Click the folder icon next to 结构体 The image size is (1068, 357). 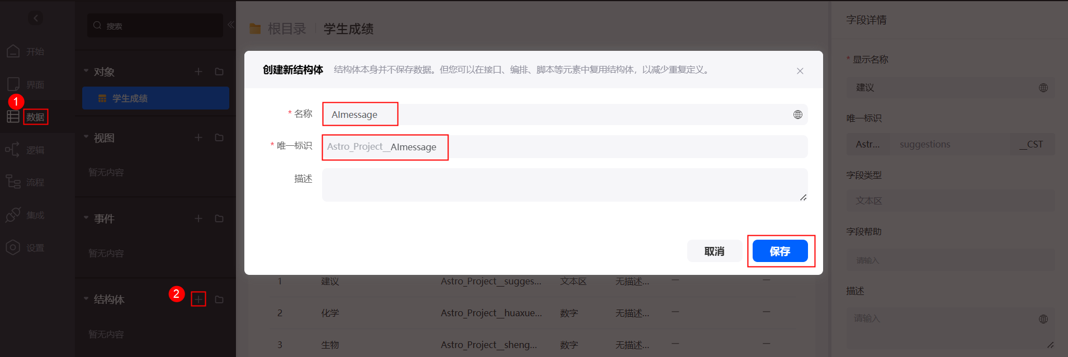219,299
